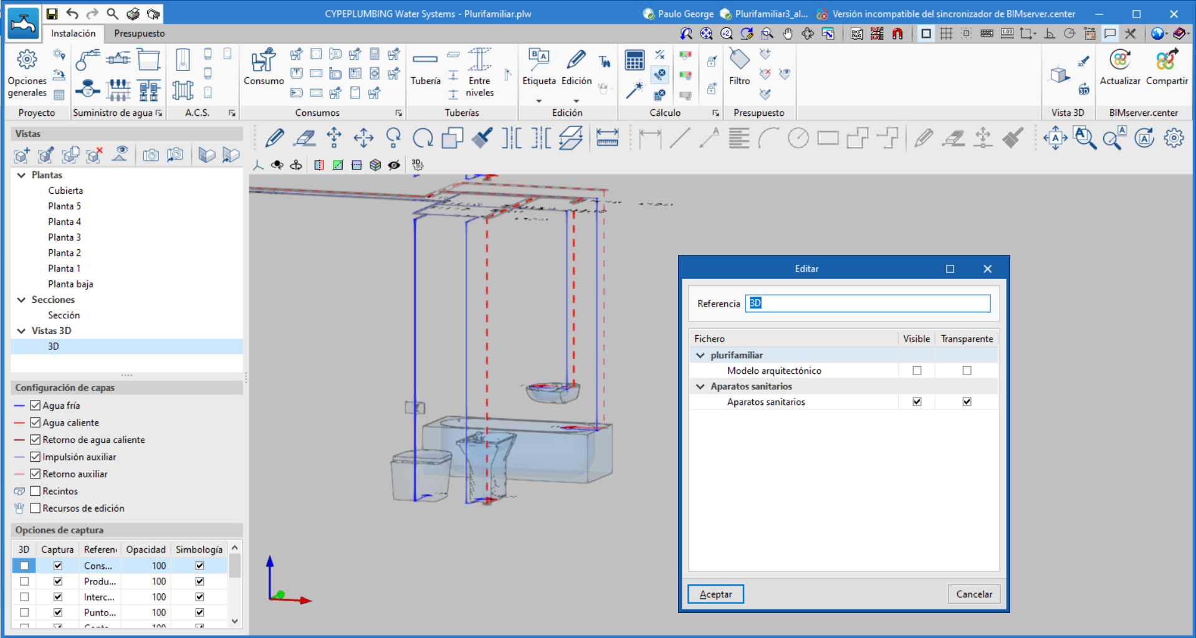Click the Plurifamiliar3_al... project link

(764, 14)
